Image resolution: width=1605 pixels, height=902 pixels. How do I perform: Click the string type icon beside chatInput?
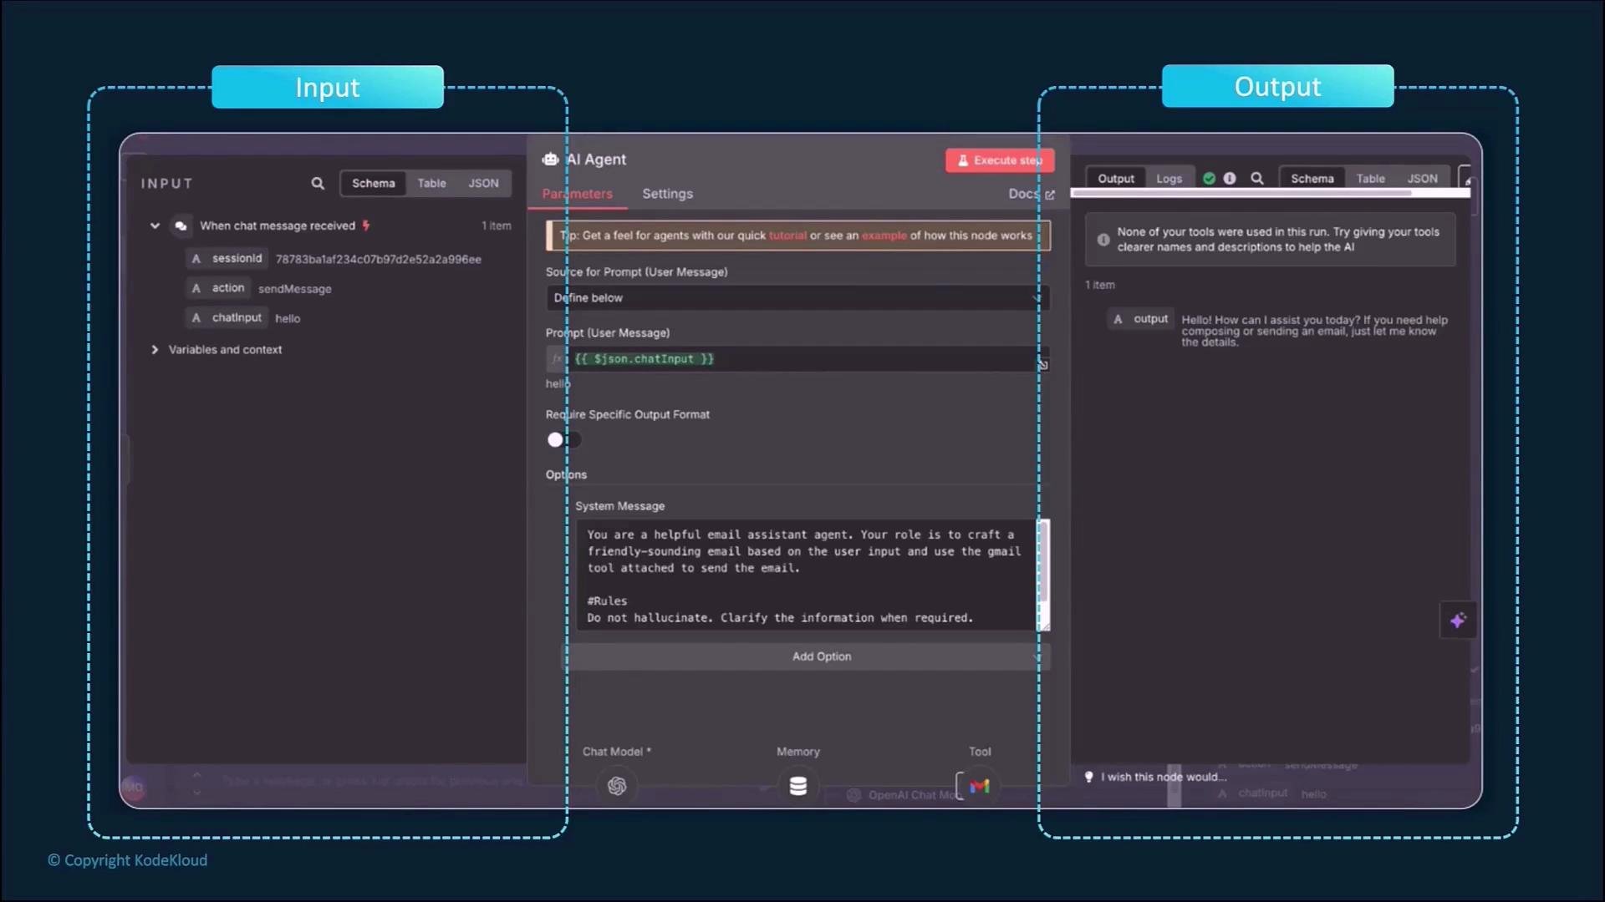point(196,317)
